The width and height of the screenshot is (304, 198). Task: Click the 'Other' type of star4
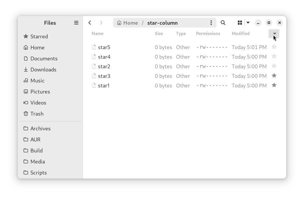point(183,57)
